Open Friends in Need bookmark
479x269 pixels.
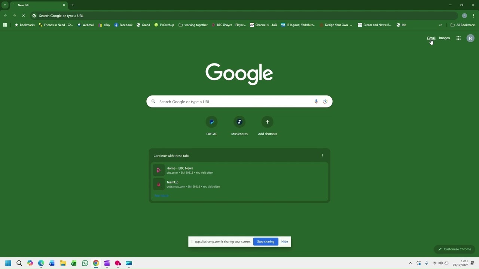(56, 25)
